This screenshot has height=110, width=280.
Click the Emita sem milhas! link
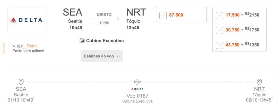point(28,51)
